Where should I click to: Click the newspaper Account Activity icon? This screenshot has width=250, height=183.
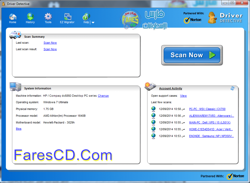click(x=150, y=86)
